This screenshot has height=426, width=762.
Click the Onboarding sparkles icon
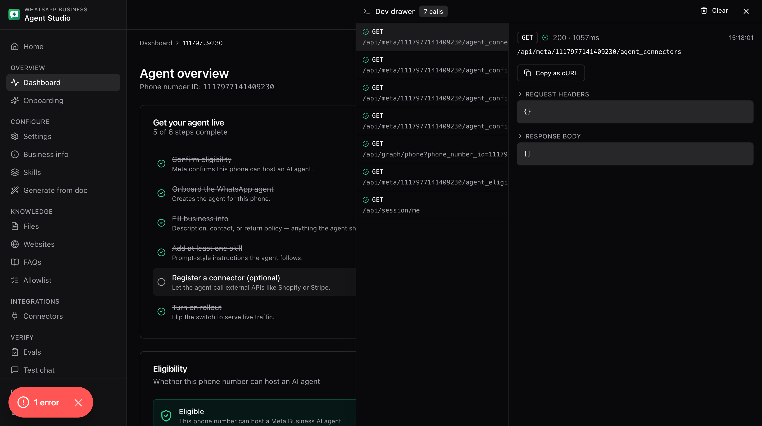pyautogui.click(x=15, y=100)
